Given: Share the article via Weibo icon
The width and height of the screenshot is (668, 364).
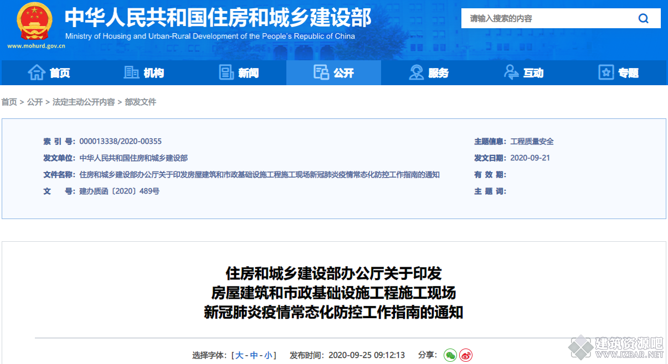Looking at the screenshot, I should point(466,355).
